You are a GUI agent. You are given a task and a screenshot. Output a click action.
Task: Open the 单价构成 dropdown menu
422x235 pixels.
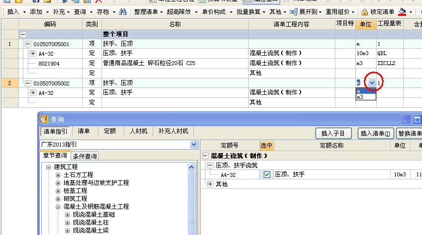pos(217,12)
